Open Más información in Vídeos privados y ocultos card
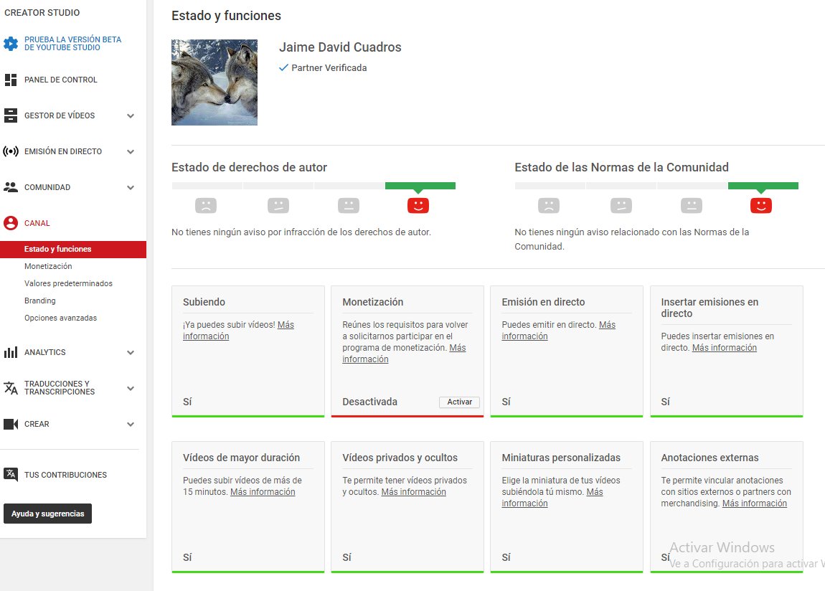This screenshot has height=591, width=825. 413,491
